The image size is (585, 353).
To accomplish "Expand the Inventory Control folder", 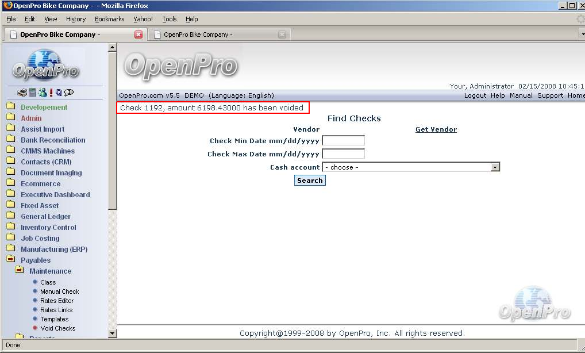I will pos(10,227).
